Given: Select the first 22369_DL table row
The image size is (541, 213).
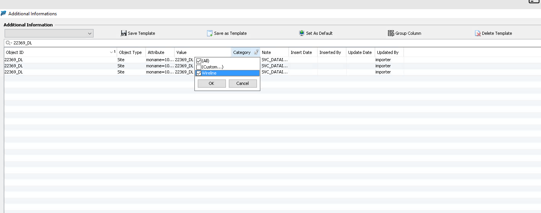Looking at the screenshot, I should click(x=58, y=60).
